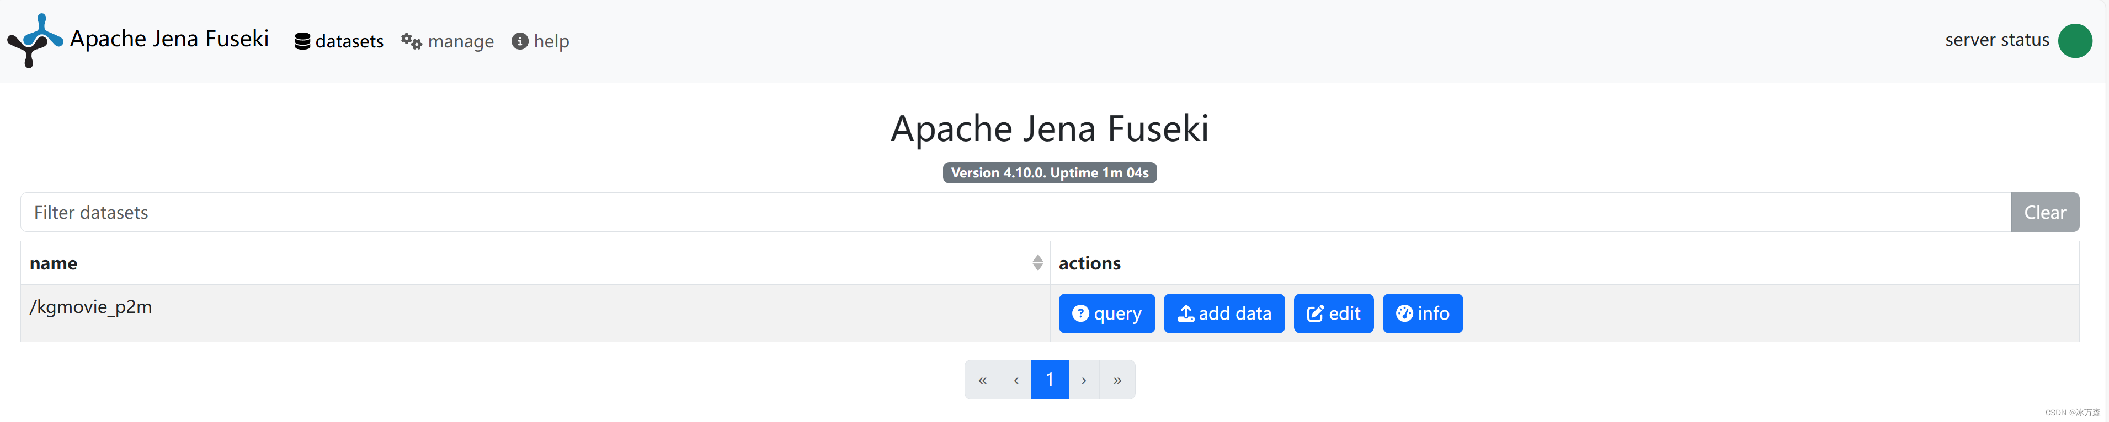This screenshot has width=2109, height=422.
Task: Select page 1 in pagination
Action: click(x=1050, y=380)
